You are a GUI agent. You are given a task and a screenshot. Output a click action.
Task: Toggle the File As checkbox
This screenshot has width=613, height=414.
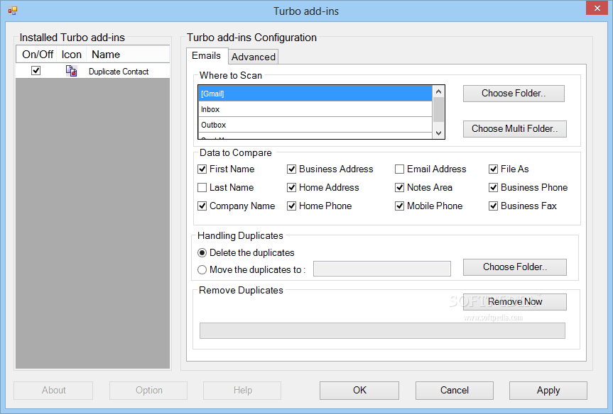coord(494,169)
